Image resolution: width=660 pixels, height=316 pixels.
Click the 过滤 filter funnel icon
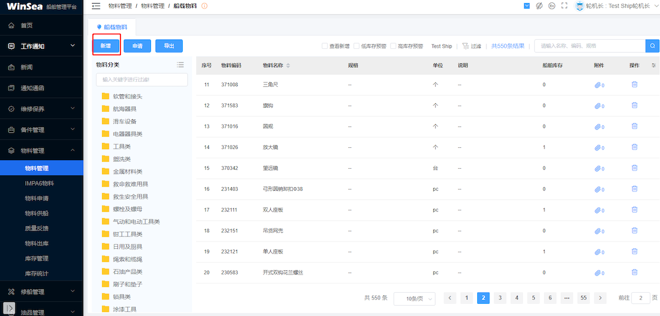pyautogui.click(x=465, y=46)
